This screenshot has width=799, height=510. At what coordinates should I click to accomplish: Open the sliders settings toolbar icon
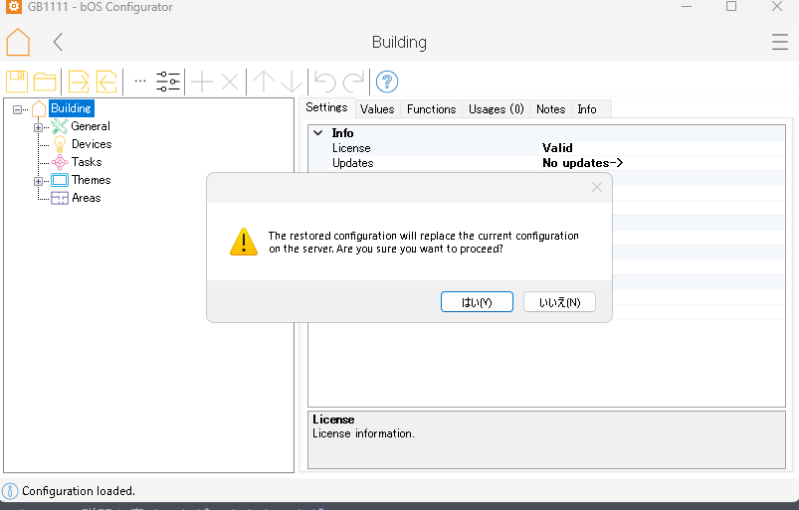tap(168, 82)
